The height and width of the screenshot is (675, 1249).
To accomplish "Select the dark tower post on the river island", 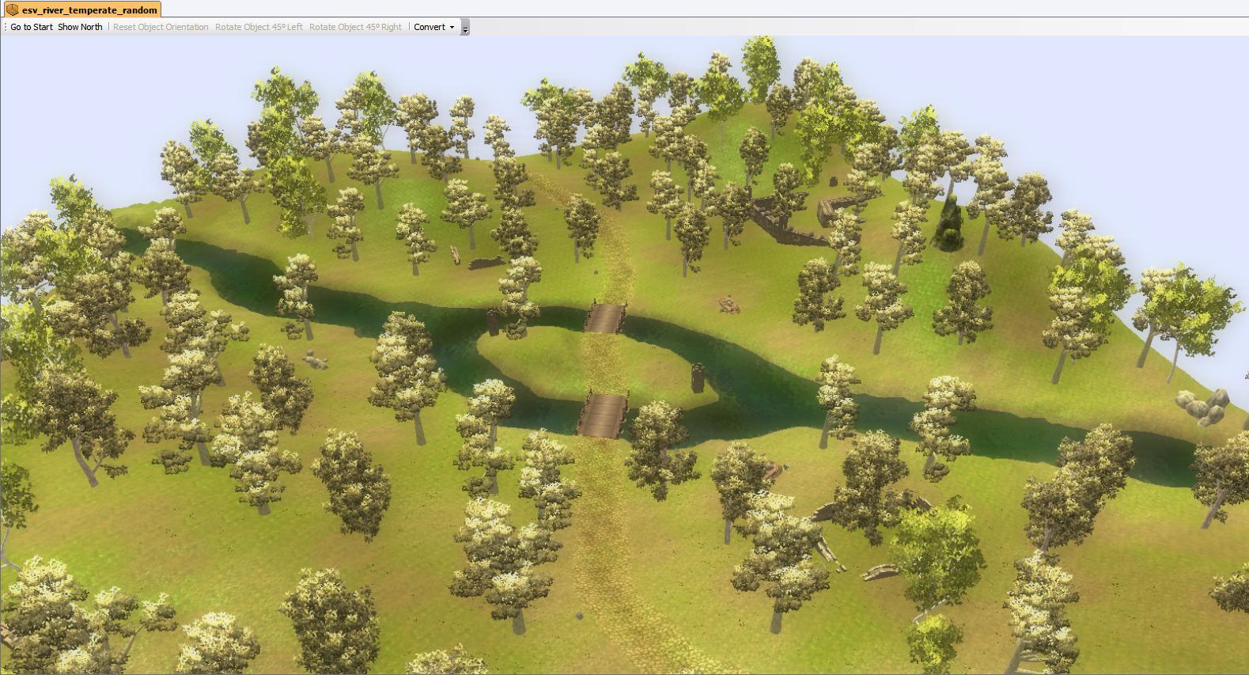I will (x=698, y=377).
